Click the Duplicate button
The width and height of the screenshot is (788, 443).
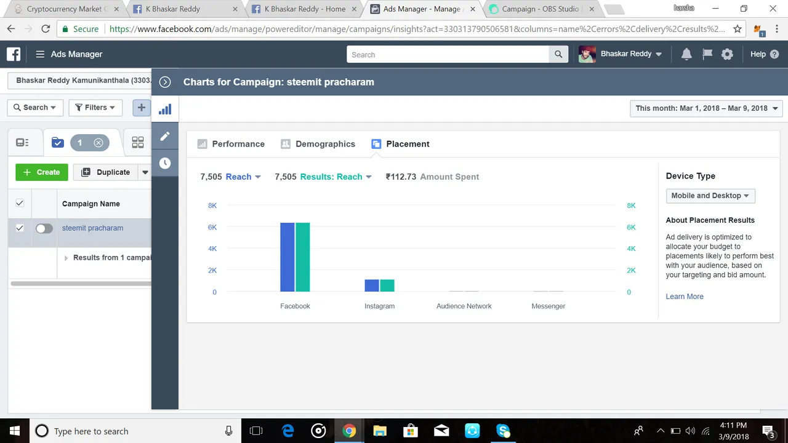pos(106,172)
